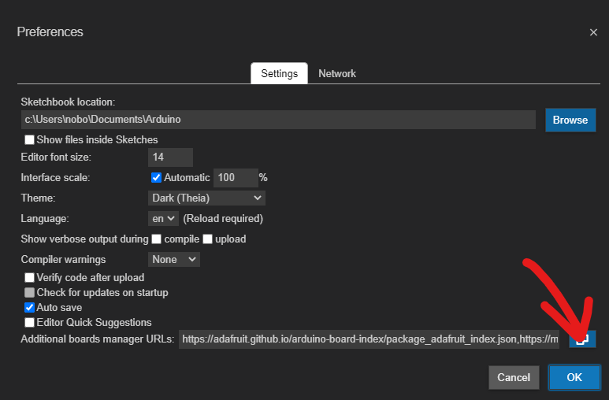Toggle Check for updates on startup
Image resolution: width=609 pixels, height=400 pixels.
tap(30, 293)
